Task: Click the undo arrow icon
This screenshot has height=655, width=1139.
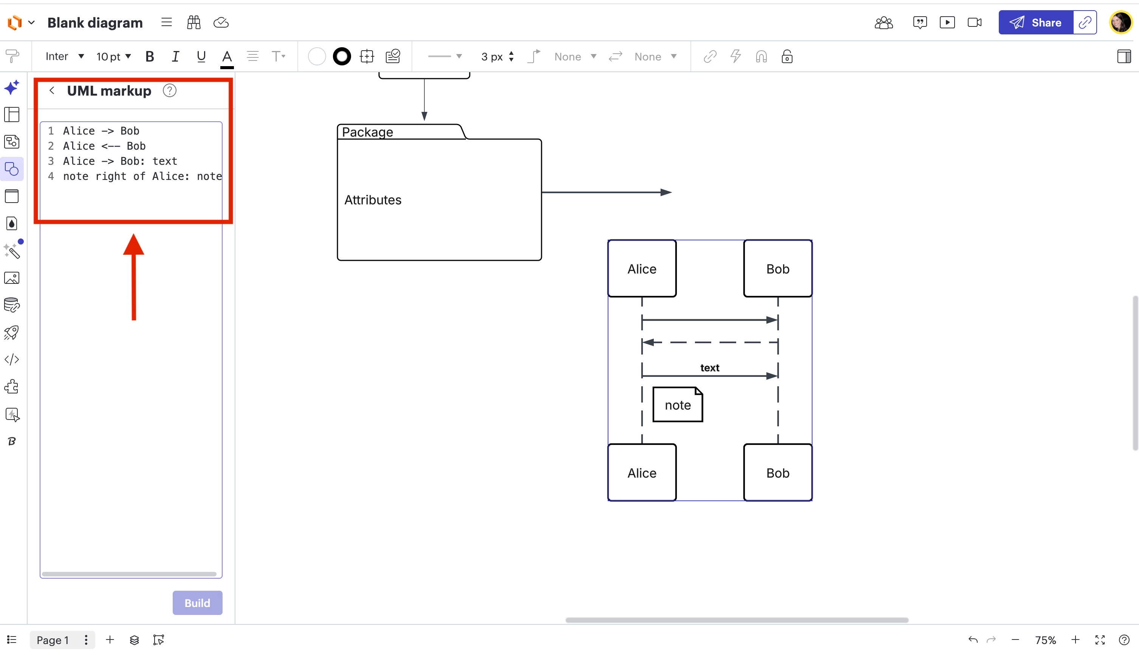Action: pyautogui.click(x=973, y=640)
